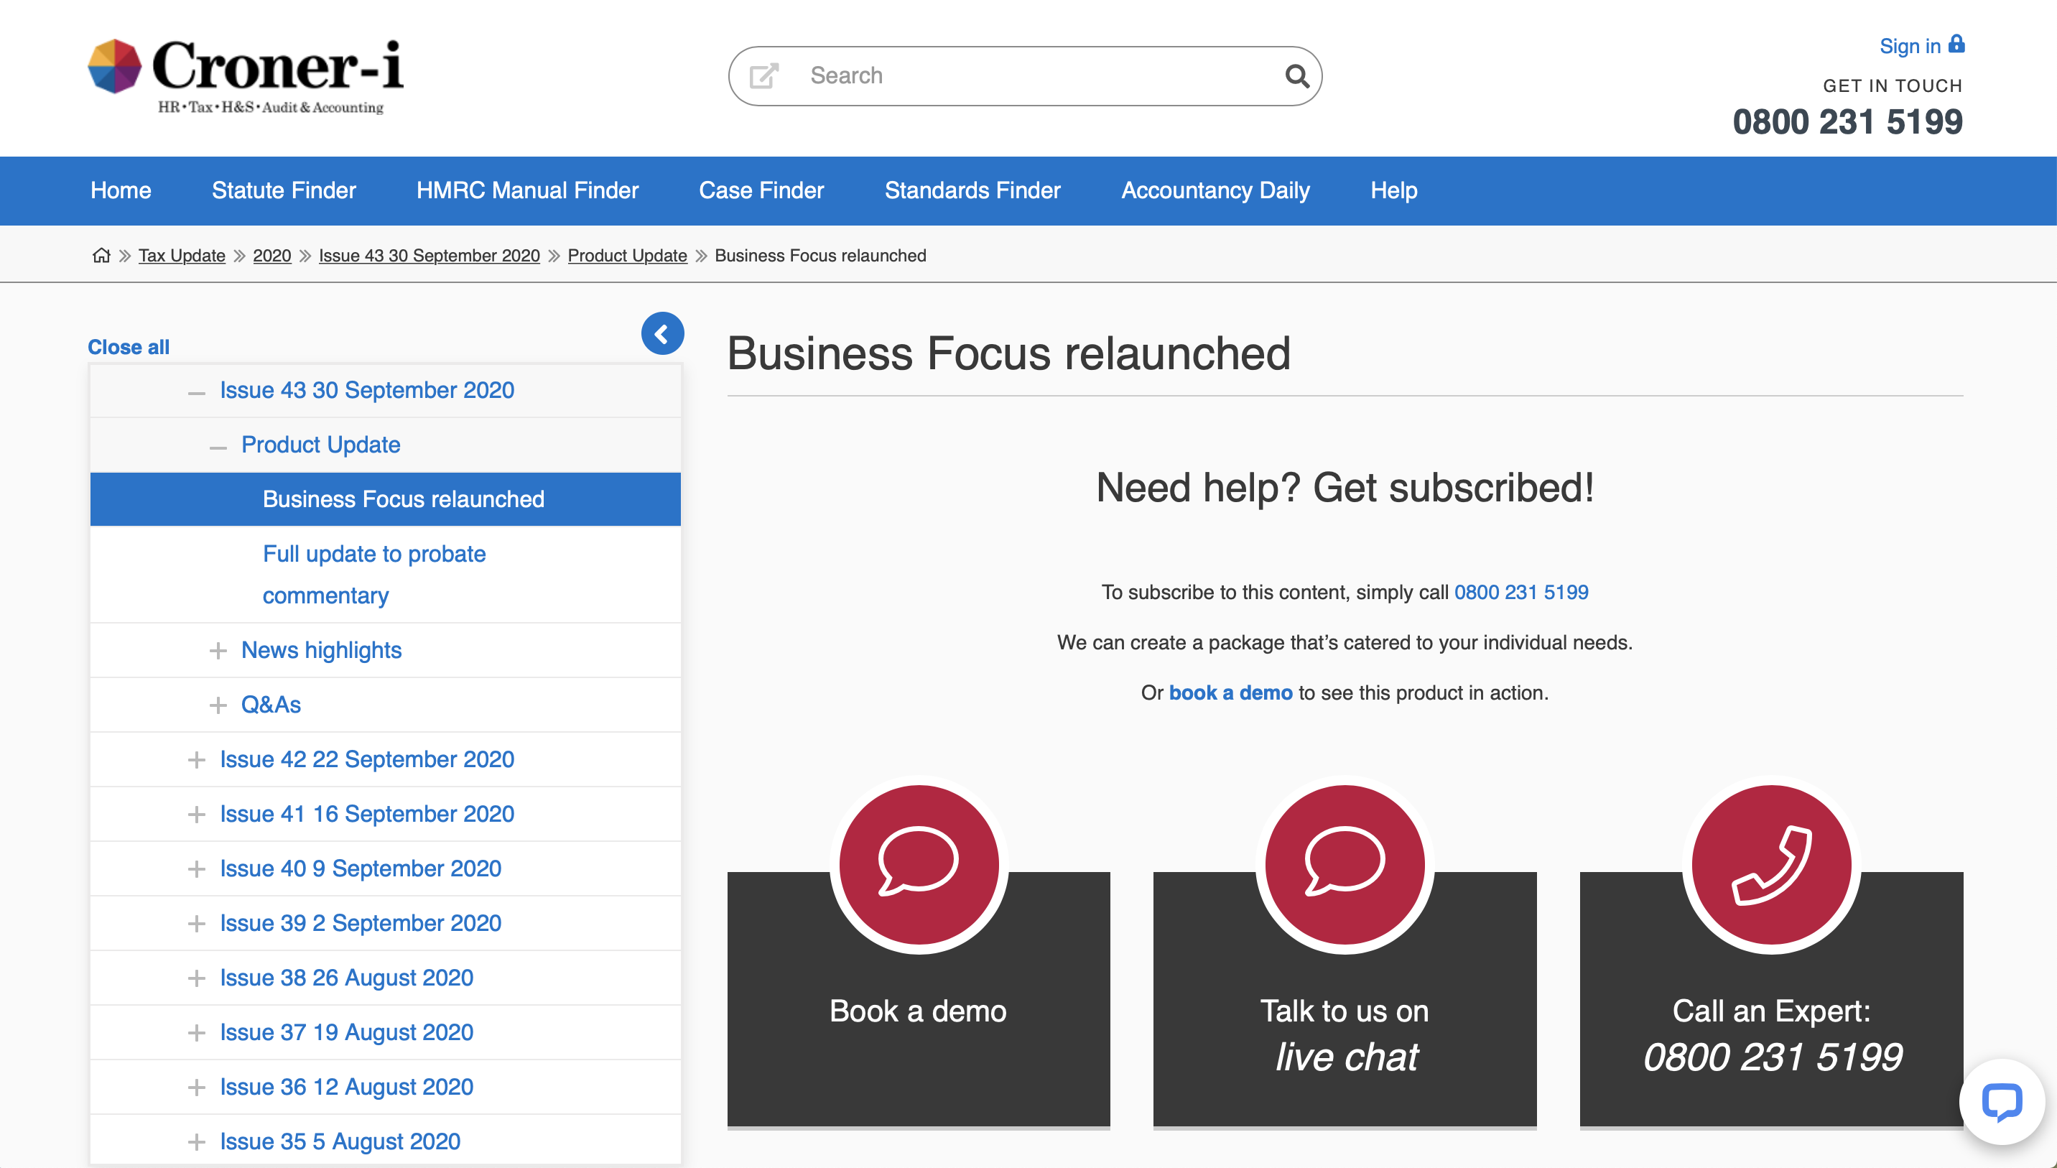Expand Issue 35 5 August 2020 plus icon
2057x1168 pixels.
coord(197,1141)
